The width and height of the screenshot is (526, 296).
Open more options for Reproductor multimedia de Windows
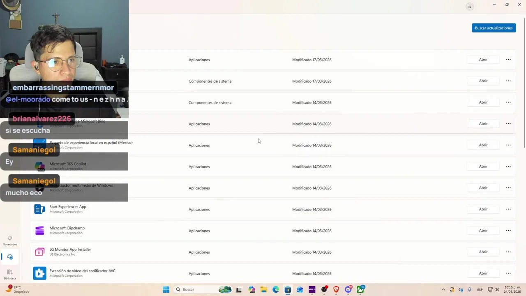508,188
